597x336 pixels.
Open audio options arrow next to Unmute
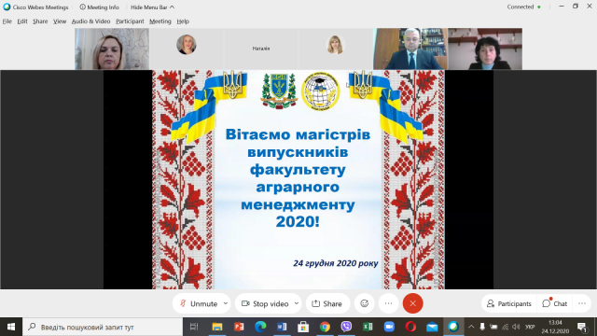226,303
